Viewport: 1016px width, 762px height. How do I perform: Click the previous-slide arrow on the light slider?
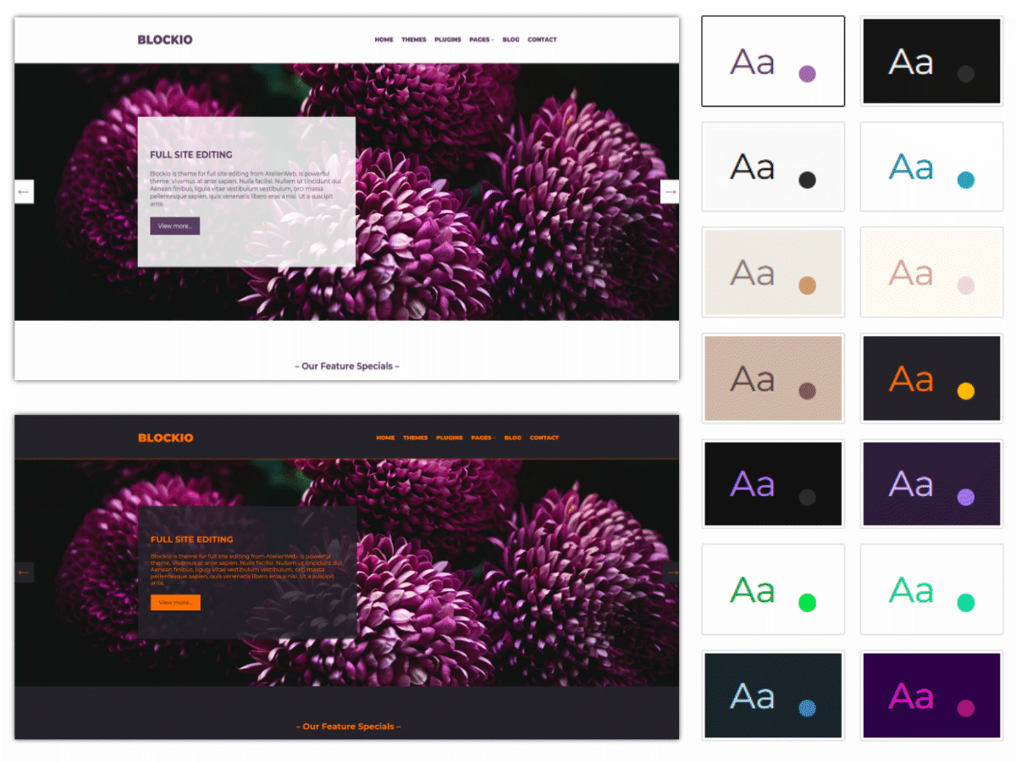(24, 191)
